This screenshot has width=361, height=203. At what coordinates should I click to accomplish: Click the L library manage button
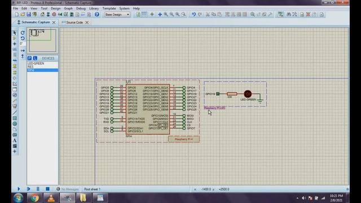pyautogui.click(x=35, y=58)
